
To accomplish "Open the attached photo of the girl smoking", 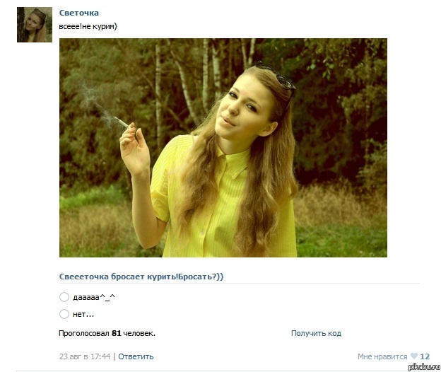I will (x=223, y=148).
